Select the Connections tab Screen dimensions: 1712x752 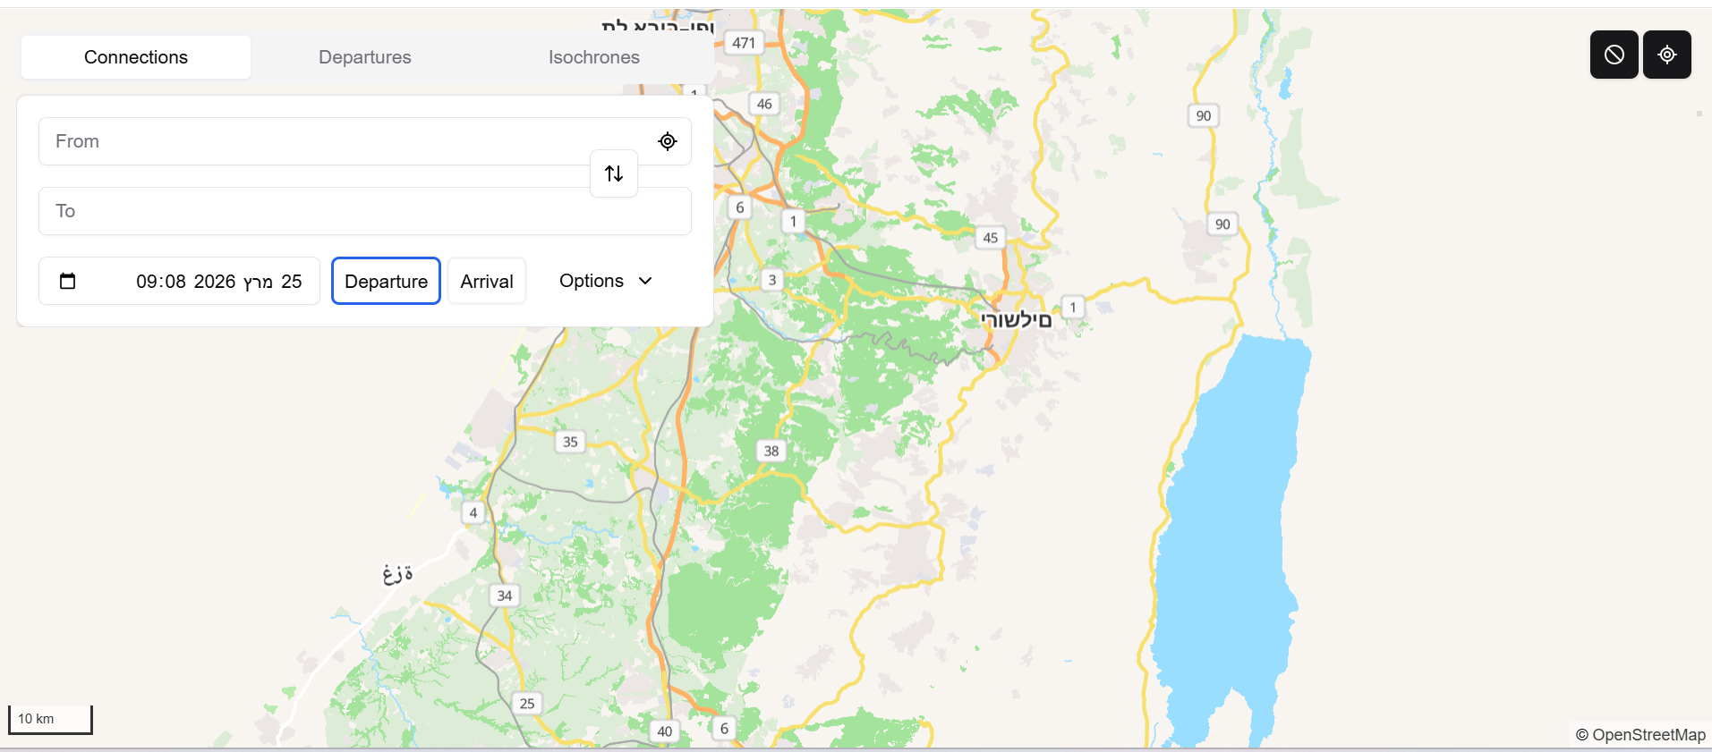136,57
